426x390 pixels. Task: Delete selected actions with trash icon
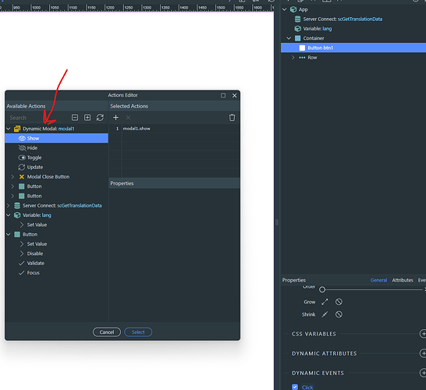tap(232, 118)
